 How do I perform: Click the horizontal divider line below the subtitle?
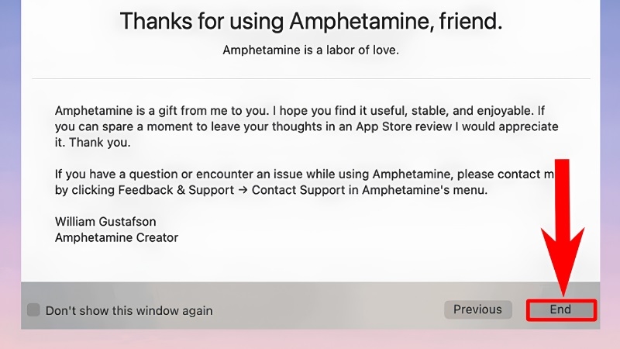[x=311, y=79]
